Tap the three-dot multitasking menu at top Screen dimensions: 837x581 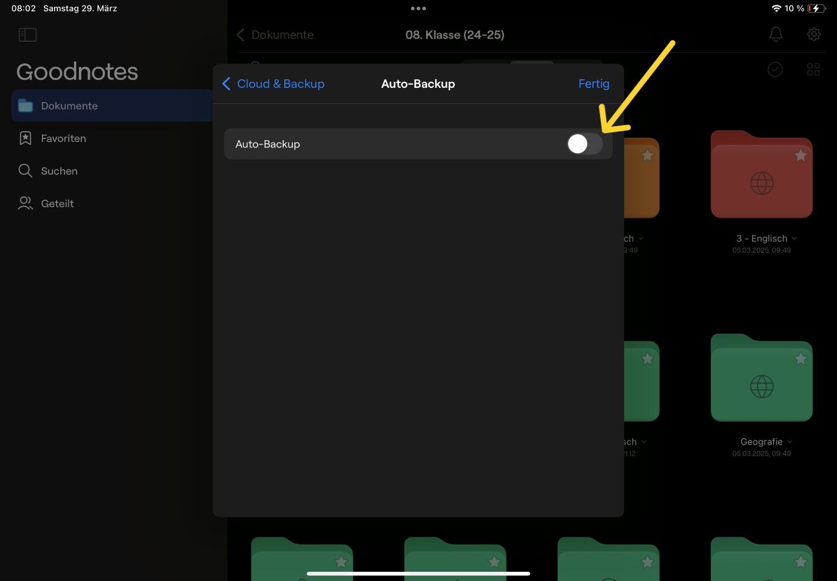pos(418,9)
